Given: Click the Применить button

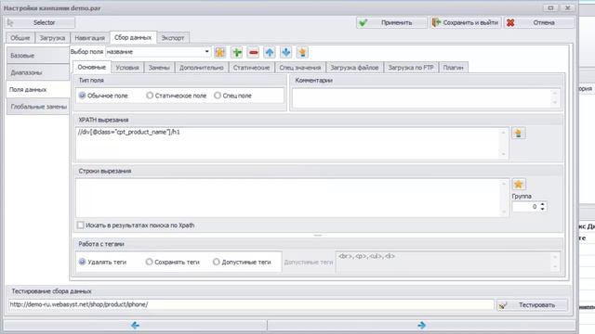Looking at the screenshot, I should click(391, 22).
